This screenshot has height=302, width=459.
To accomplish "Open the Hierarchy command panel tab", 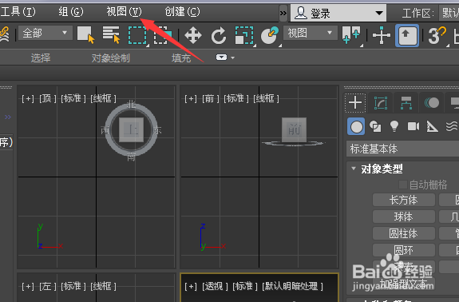I will coord(406,103).
